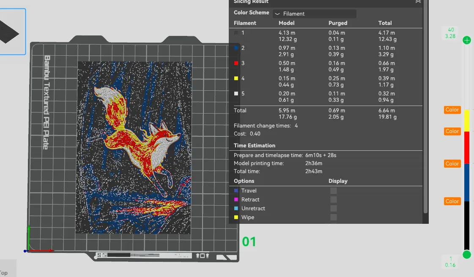Image resolution: width=474 pixels, height=277 pixels.
Task: Click the Total time value 2h43m
Action: [x=314, y=171]
